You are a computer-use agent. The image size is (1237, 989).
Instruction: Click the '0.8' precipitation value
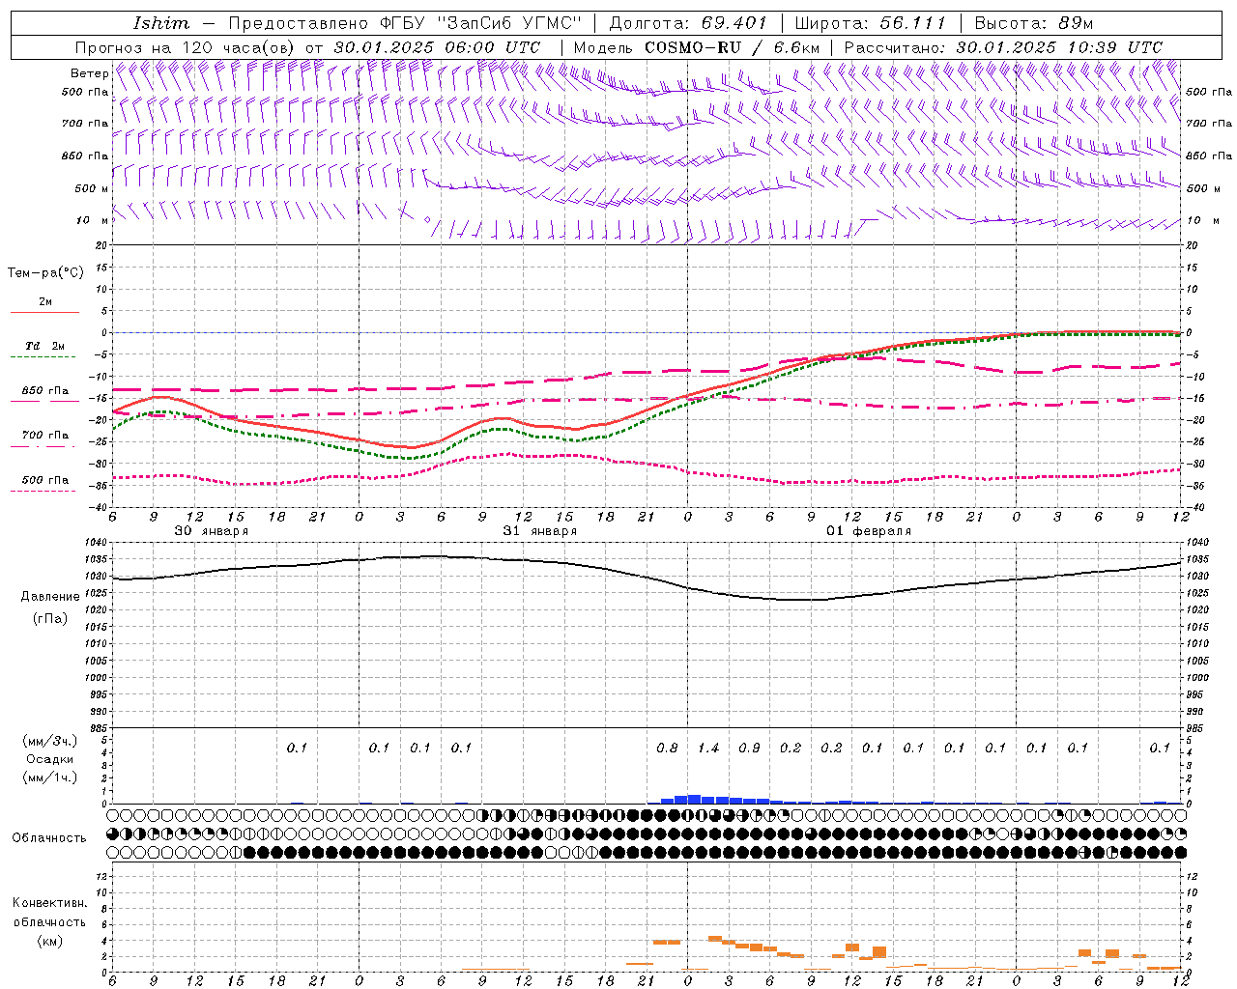667,749
